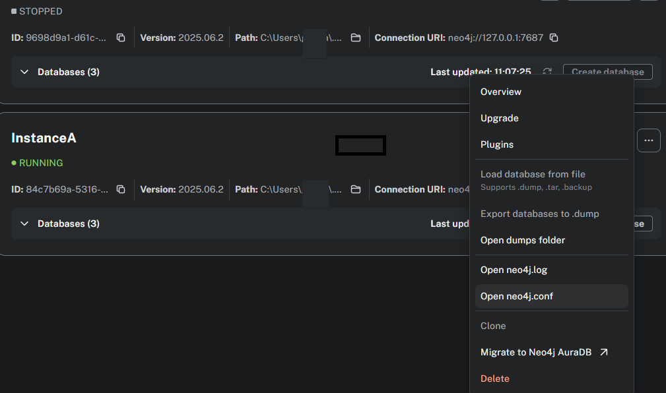Open the neo4j.conf file
The image size is (666, 393).
point(517,296)
